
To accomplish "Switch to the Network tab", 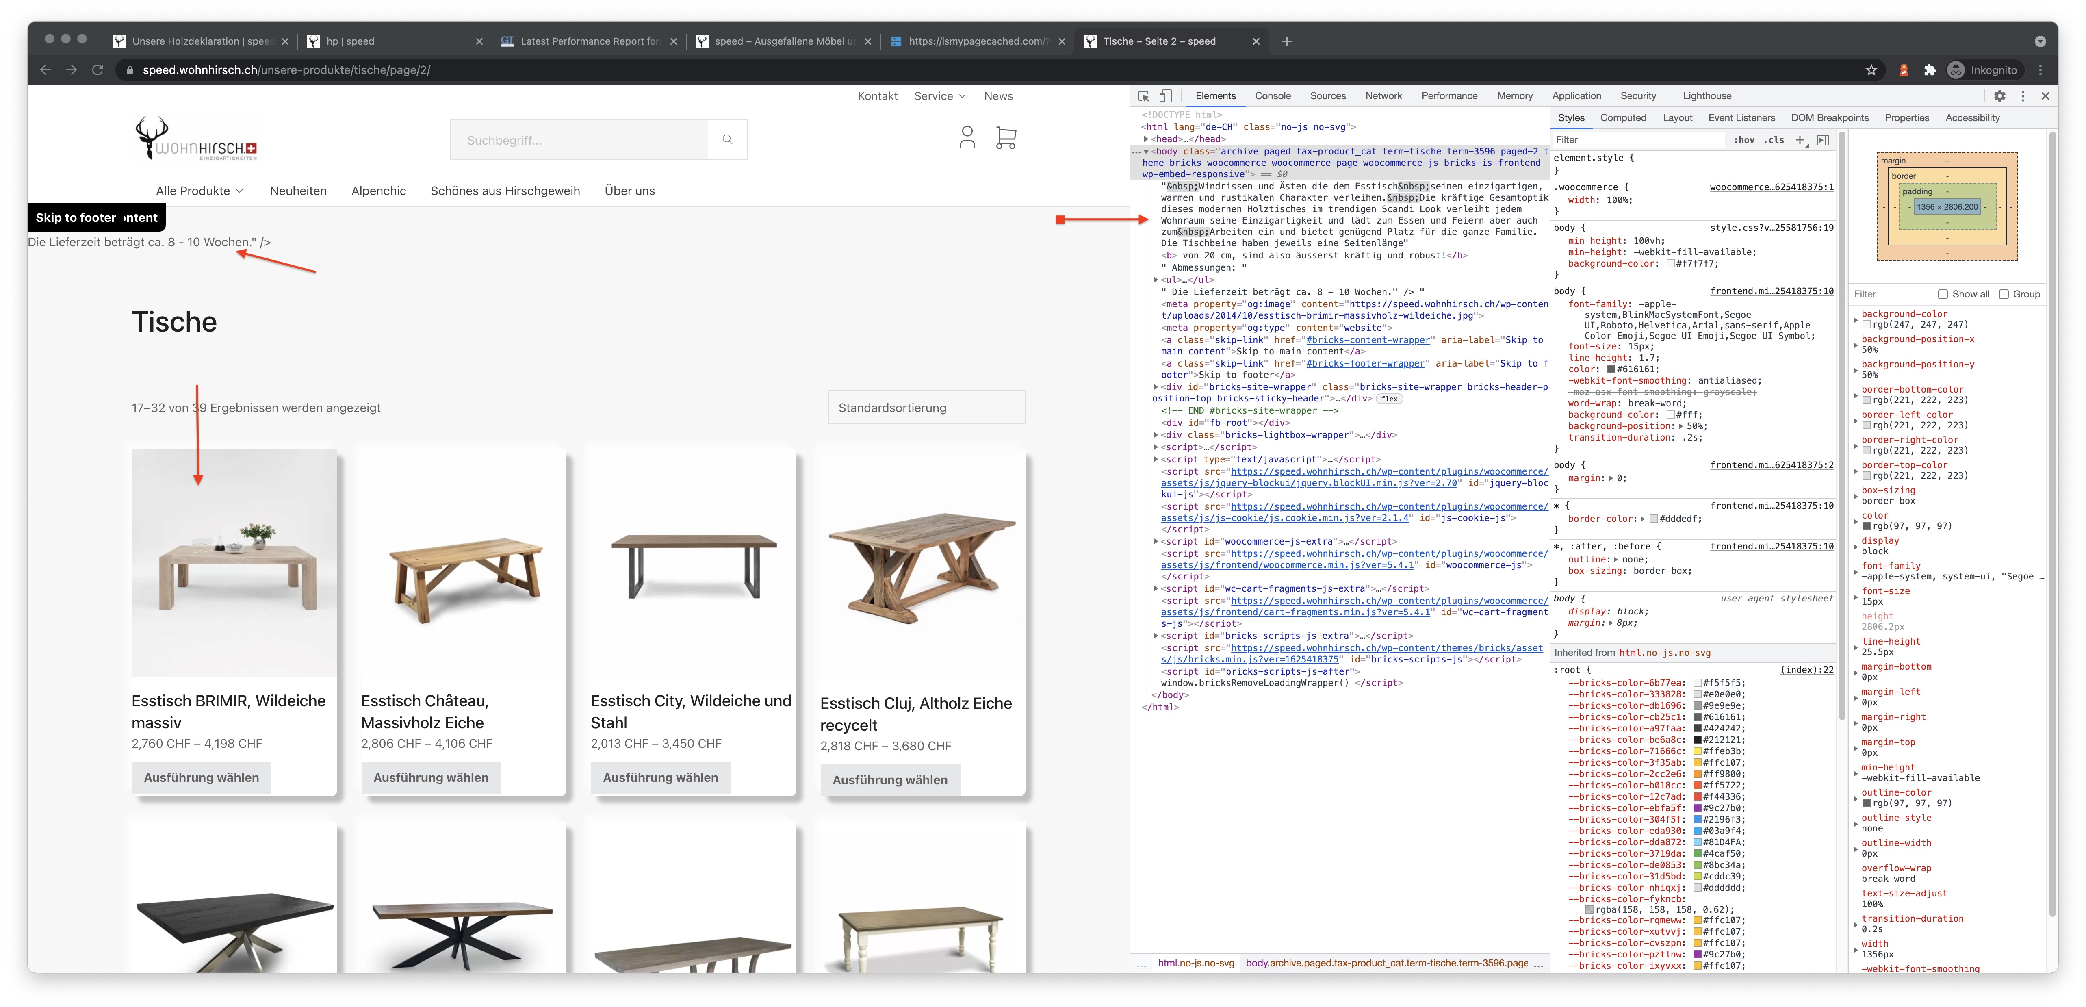I will [1383, 95].
